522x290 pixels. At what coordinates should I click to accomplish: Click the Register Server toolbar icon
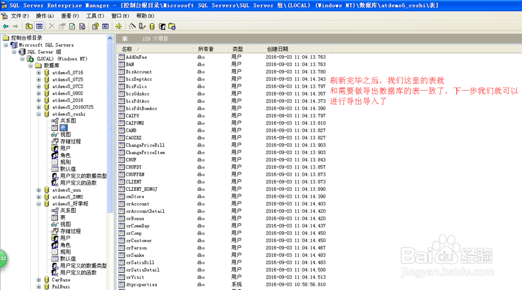142,26
